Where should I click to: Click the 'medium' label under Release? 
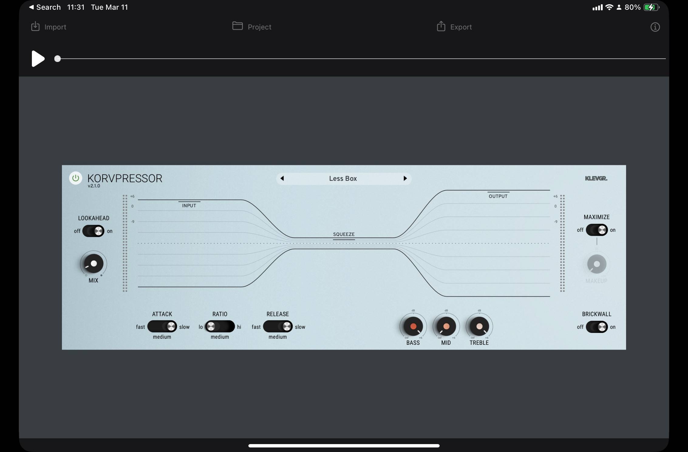pyautogui.click(x=278, y=337)
